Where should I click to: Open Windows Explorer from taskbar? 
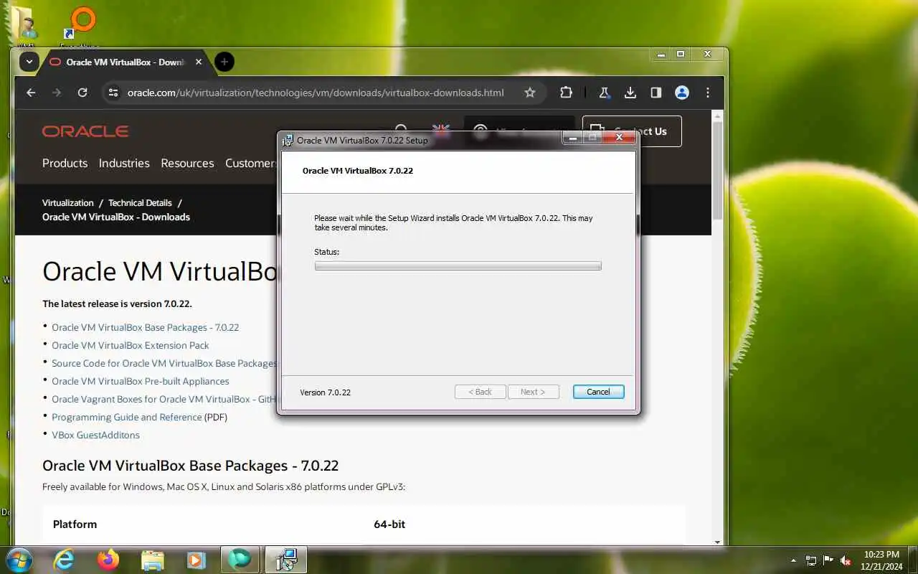(x=153, y=560)
